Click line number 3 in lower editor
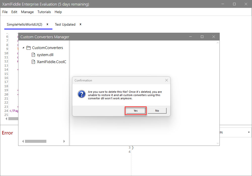Image resolution: width=252 pixels, height=176 pixels. click(130, 148)
